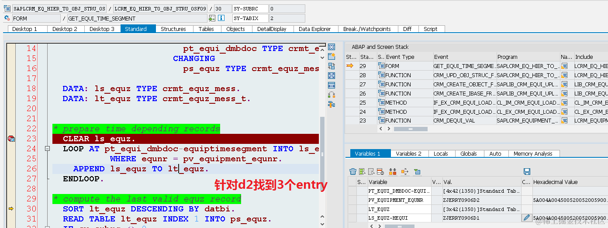Open the Structures tab
This screenshot has height=228, width=608.
click(x=173, y=29)
